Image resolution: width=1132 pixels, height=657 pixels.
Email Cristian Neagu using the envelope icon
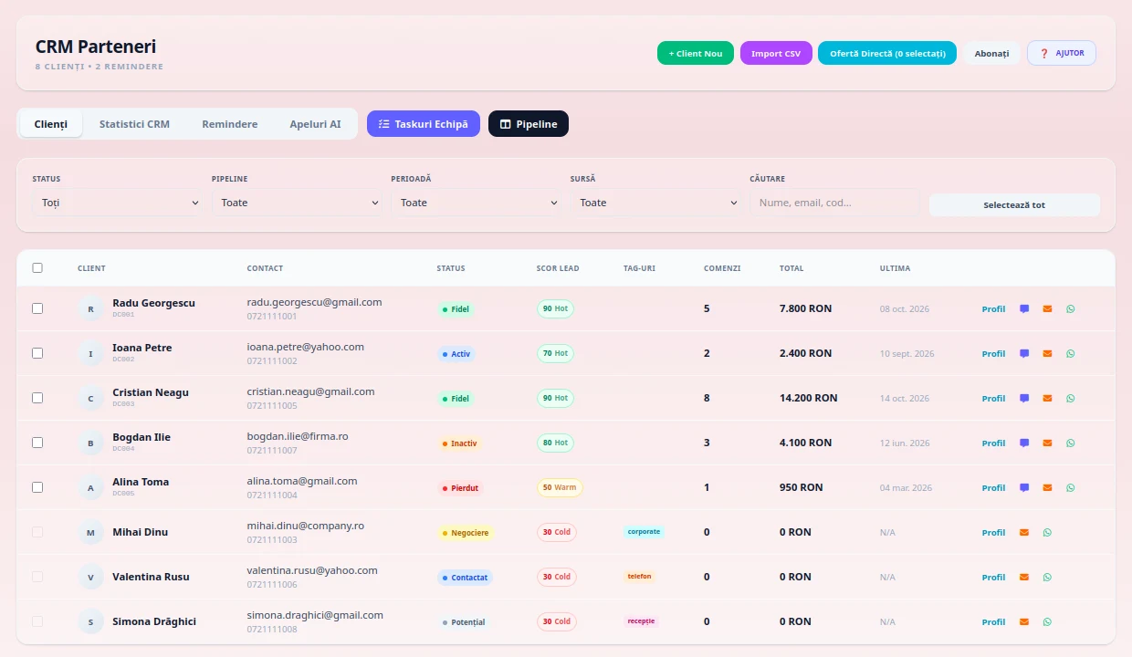pyautogui.click(x=1047, y=398)
